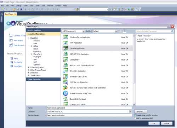Pick the ASP.NET Web Application icon
Viewport: 177px width, 128px height.
point(65,54)
